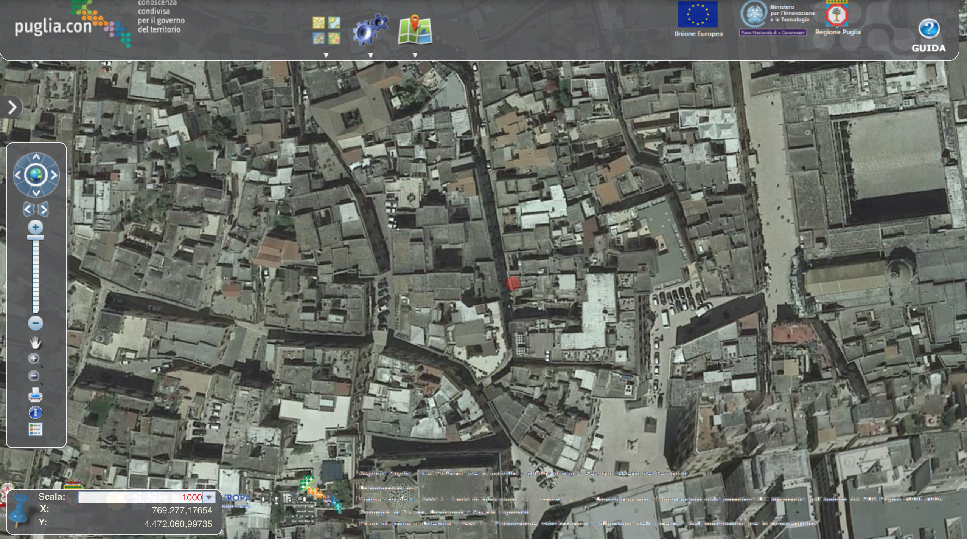Click the globe full-extent button
The image size is (967, 539).
click(36, 175)
